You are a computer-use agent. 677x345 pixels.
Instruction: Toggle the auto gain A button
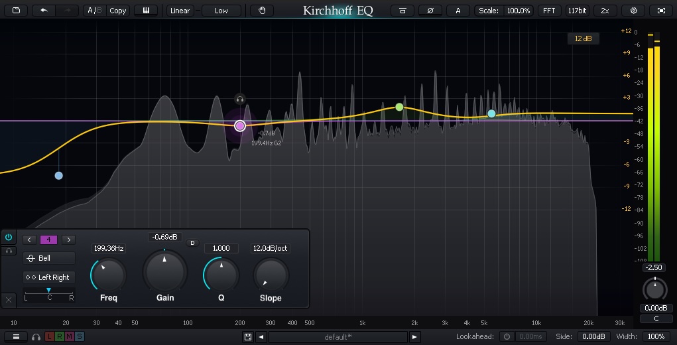pyautogui.click(x=458, y=11)
